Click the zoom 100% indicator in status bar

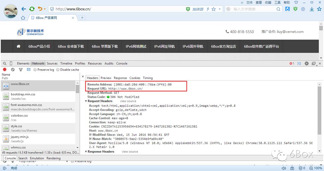coord(316,168)
